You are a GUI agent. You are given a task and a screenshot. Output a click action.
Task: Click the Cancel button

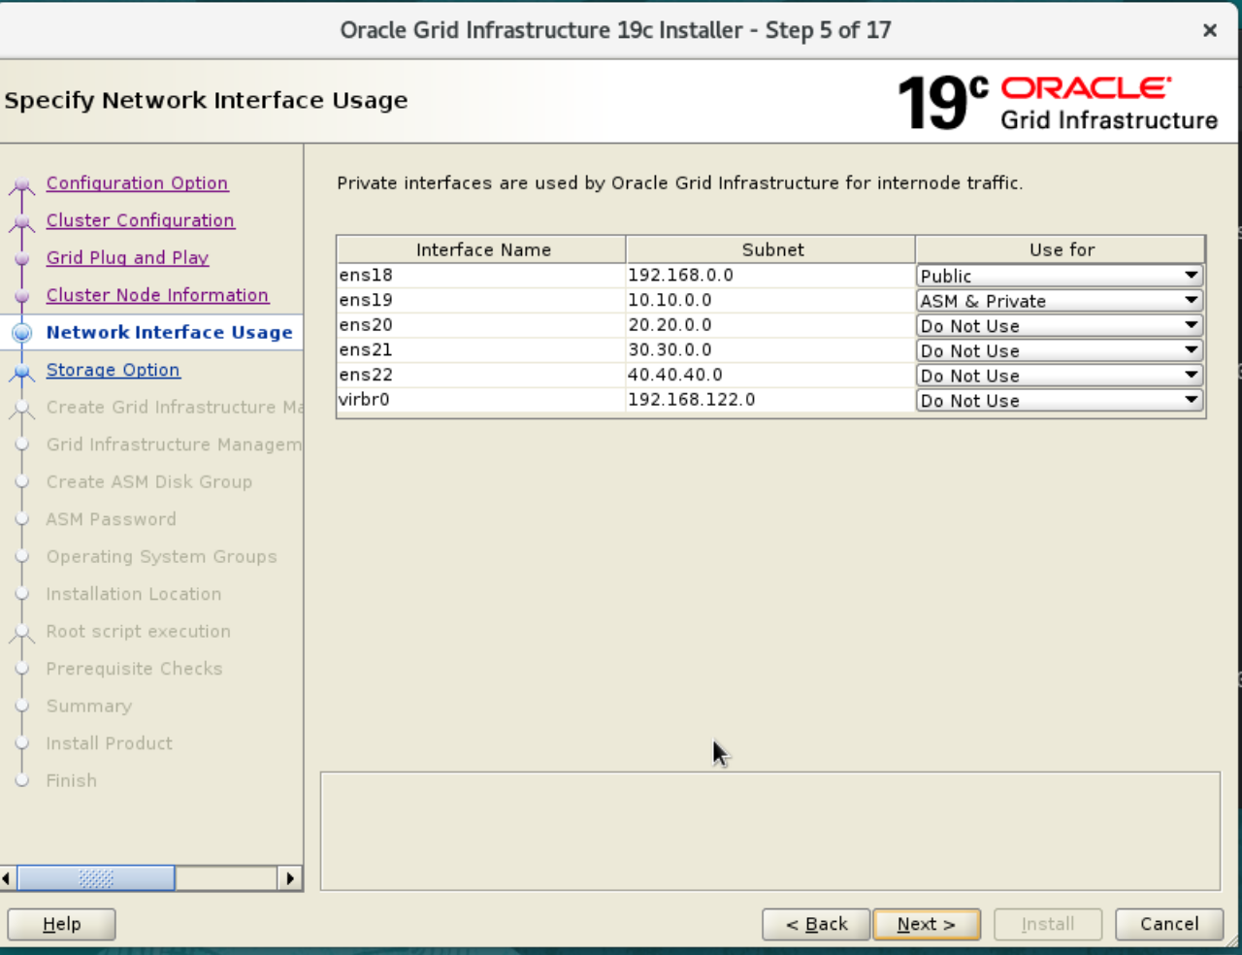pos(1169,924)
